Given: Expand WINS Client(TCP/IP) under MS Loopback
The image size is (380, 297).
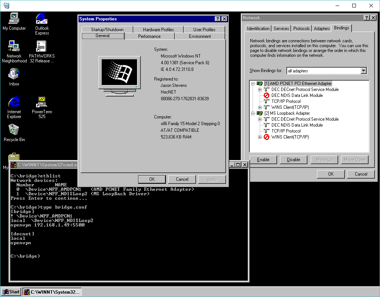Looking at the screenshot, I should 260,137.
